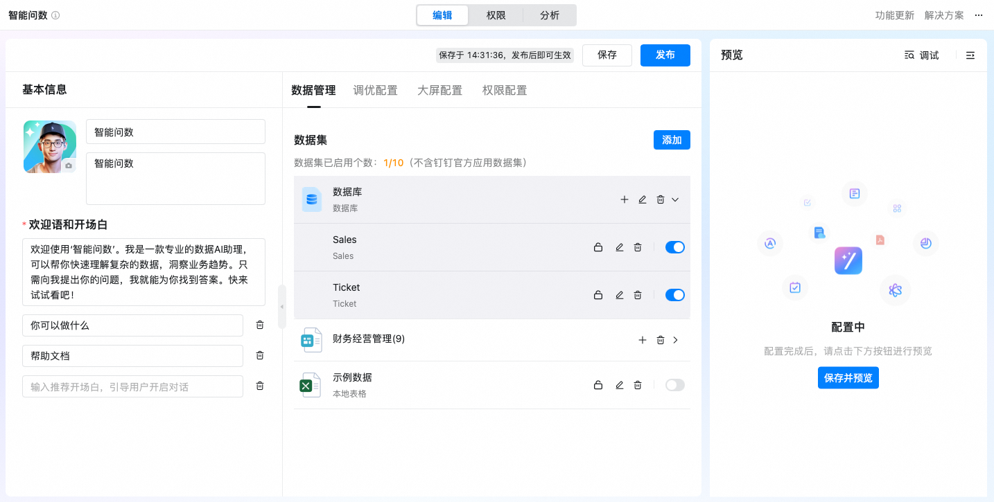Image resolution: width=994 pixels, height=502 pixels.
Task: Click the assistant avatar image
Action: click(x=50, y=147)
